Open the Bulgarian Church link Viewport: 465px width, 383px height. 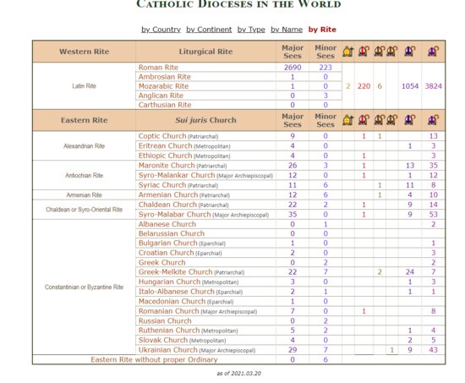pos(168,243)
